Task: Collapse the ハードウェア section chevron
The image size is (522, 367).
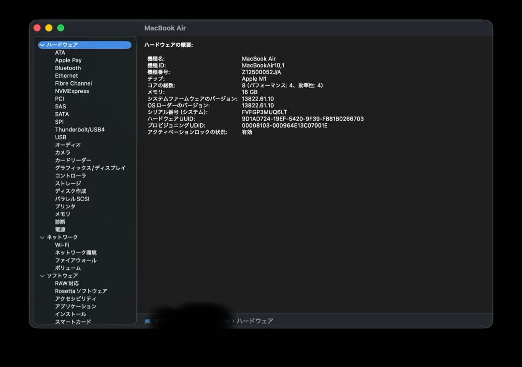Action: (x=42, y=45)
